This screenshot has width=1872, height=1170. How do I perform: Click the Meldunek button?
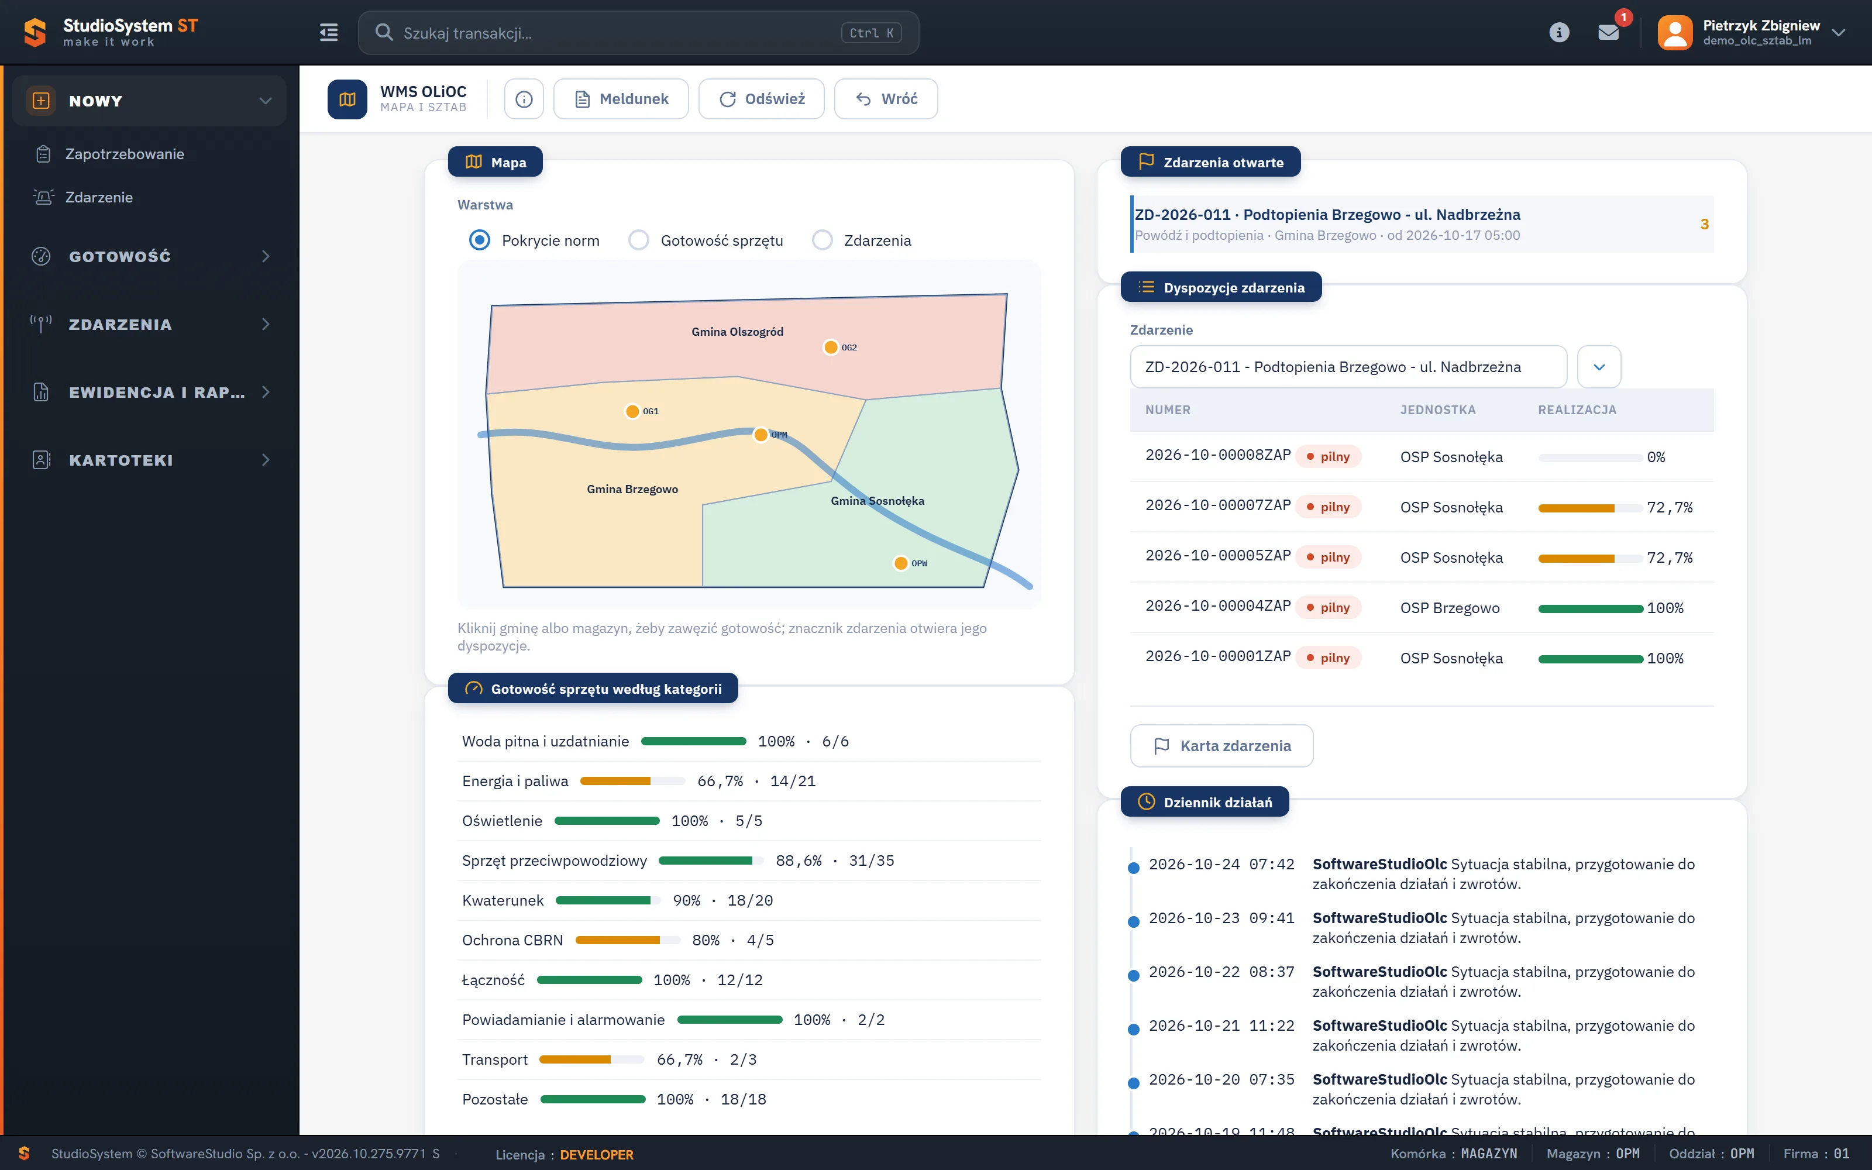[621, 99]
